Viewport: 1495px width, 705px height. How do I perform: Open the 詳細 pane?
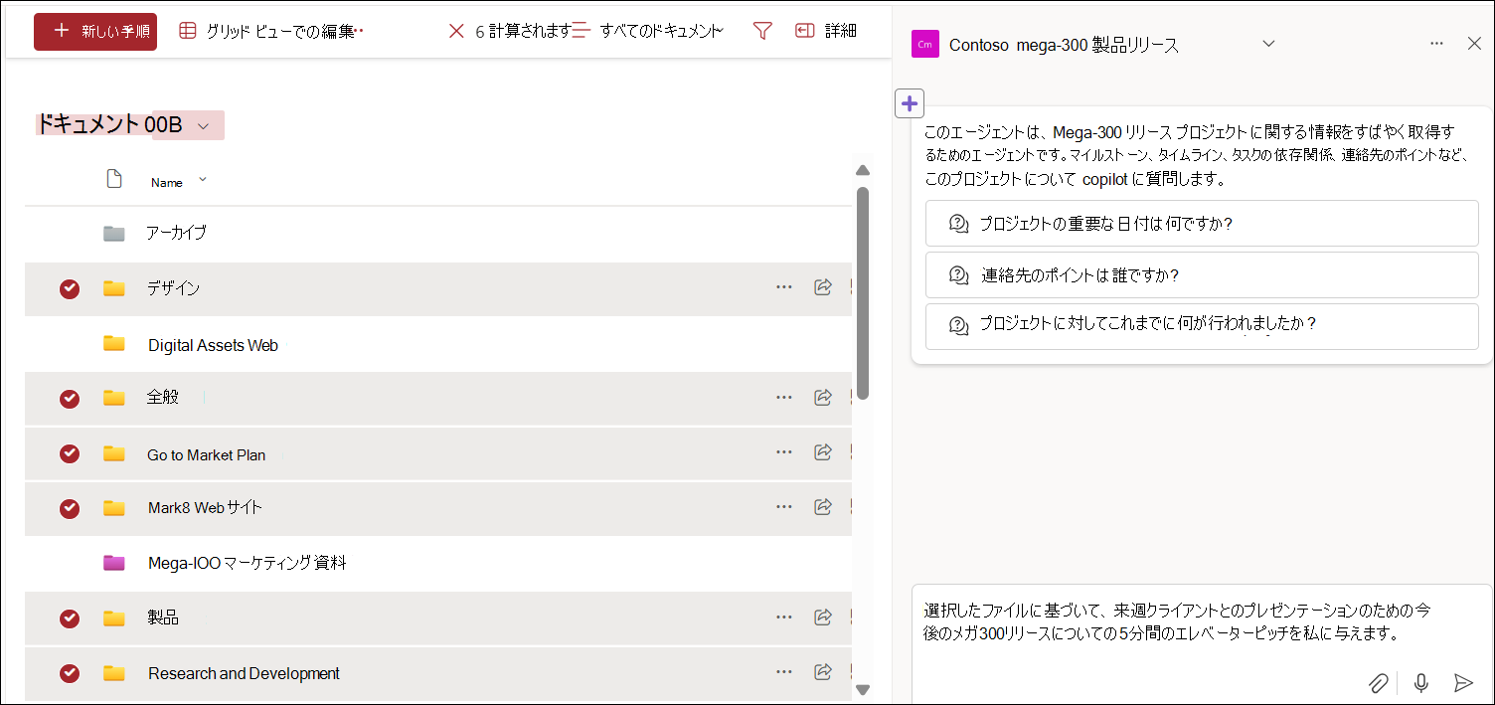click(x=826, y=32)
